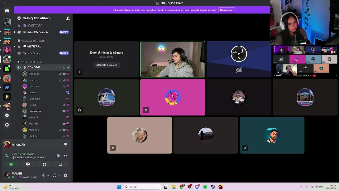This screenshot has height=191, width=339.
Task: Open the -NUEVO-VIDEO text channel
Action: [43, 32]
